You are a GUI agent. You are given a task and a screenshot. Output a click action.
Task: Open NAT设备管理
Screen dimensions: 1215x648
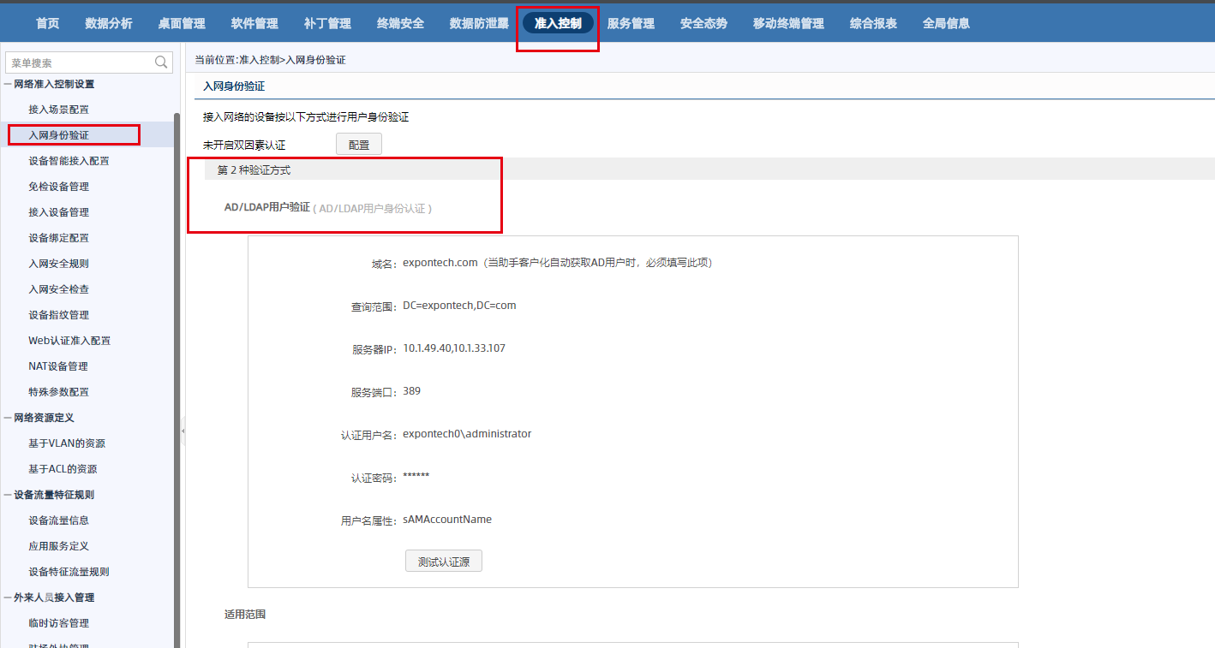58,366
